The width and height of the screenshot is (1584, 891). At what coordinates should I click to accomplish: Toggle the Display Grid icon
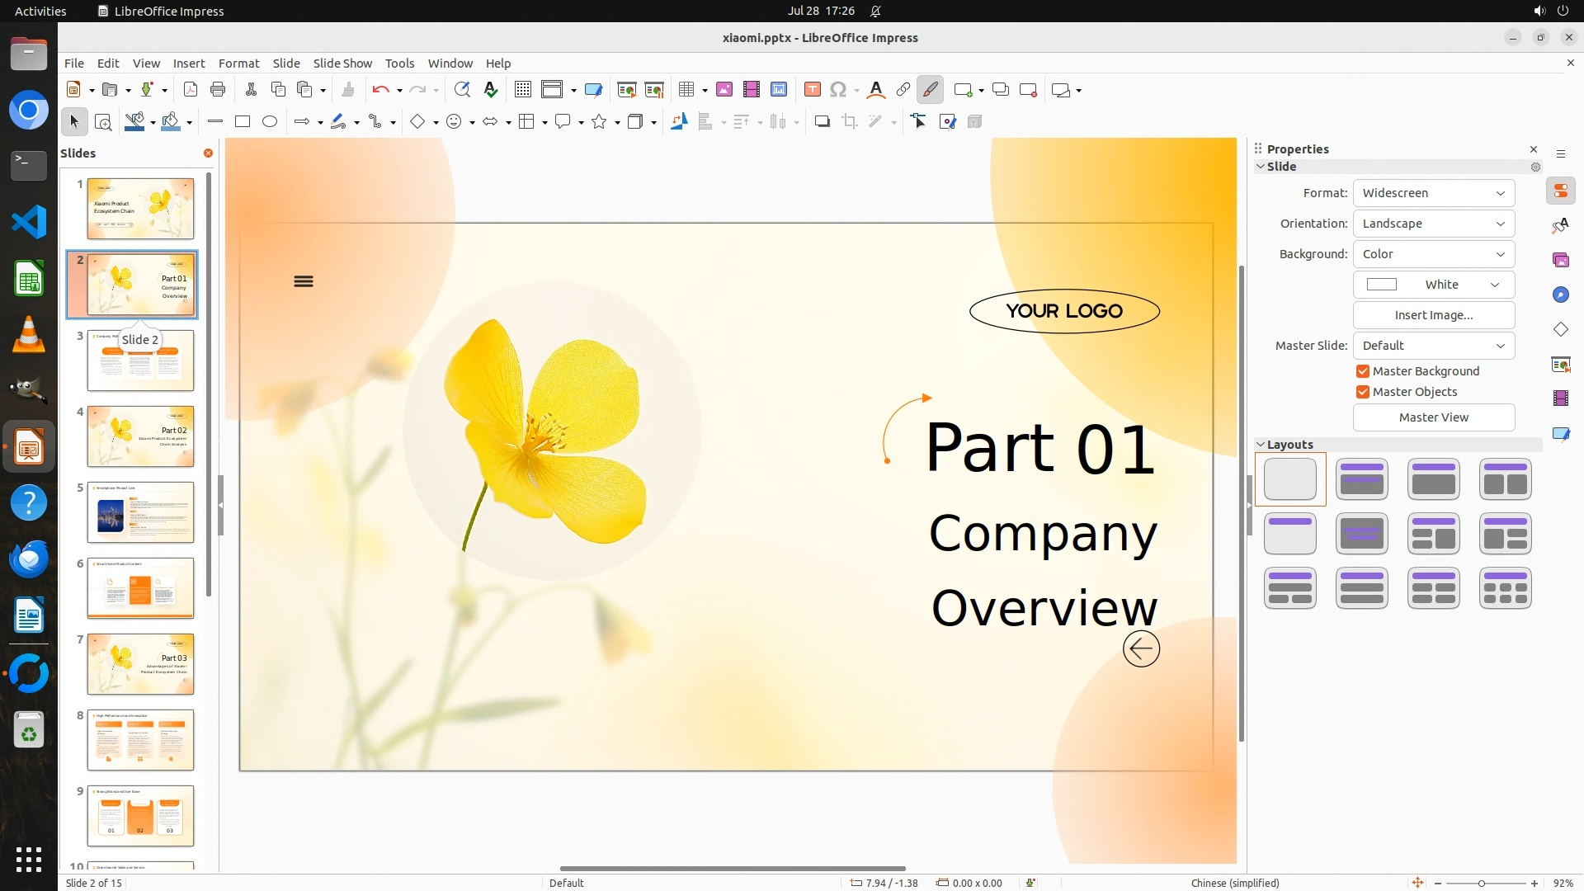click(522, 90)
